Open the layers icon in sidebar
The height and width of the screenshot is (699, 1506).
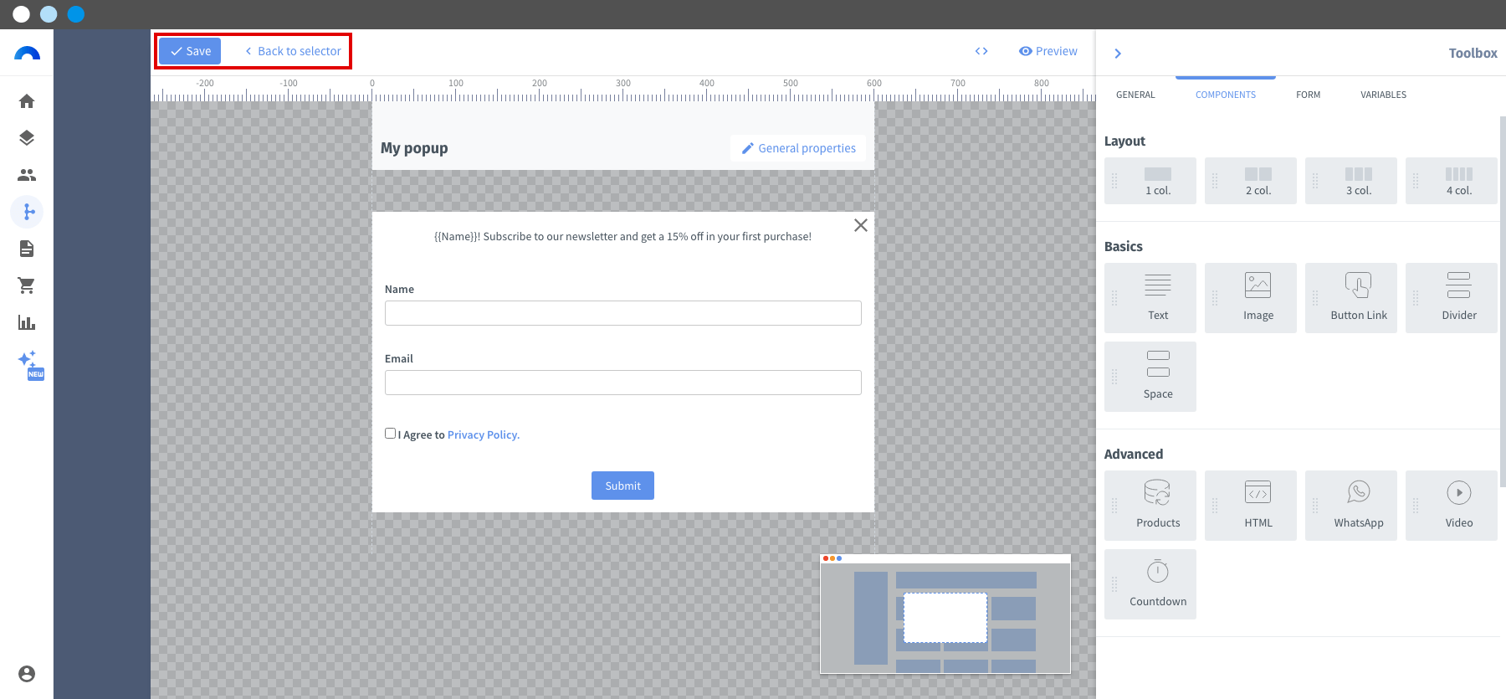point(27,138)
